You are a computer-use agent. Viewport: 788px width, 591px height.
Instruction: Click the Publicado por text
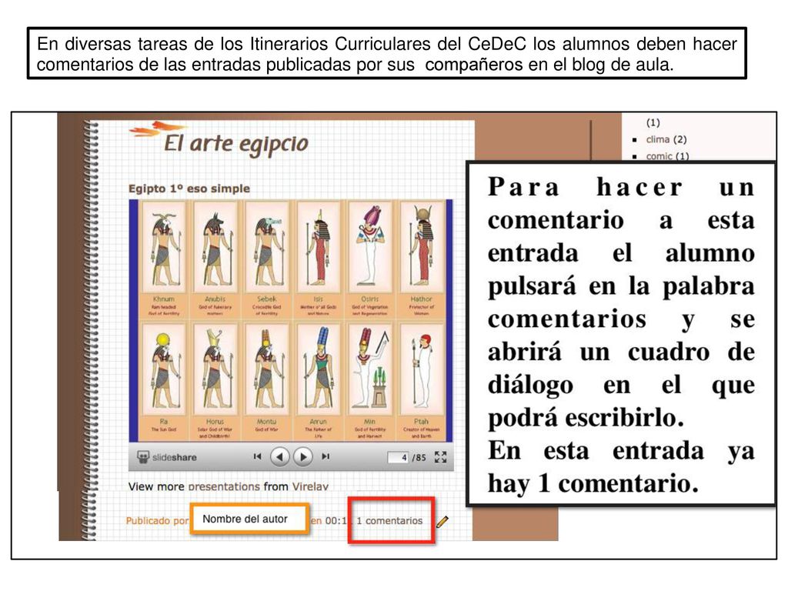(157, 521)
